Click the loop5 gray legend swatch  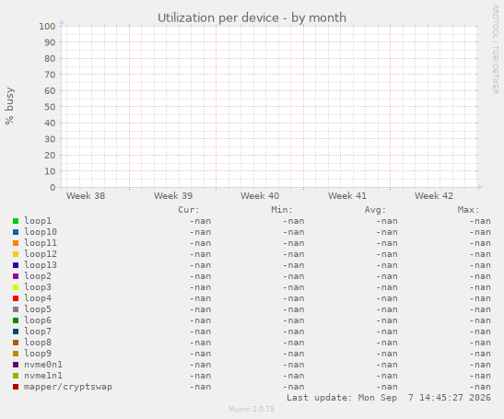coord(16,309)
